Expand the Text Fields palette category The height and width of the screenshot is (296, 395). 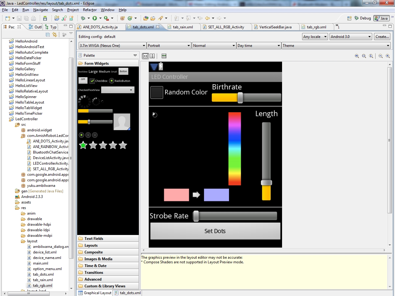tap(108, 239)
